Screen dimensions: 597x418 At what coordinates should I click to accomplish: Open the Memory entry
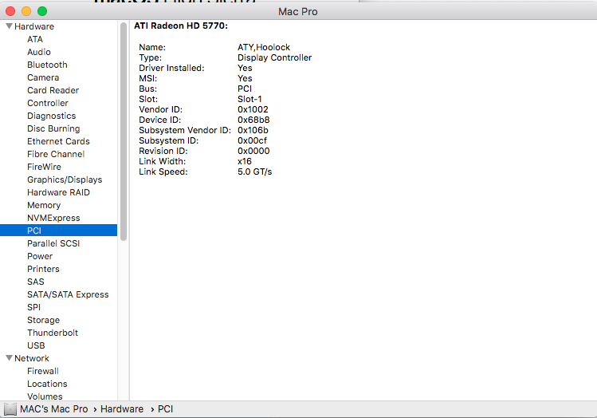[x=44, y=205]
